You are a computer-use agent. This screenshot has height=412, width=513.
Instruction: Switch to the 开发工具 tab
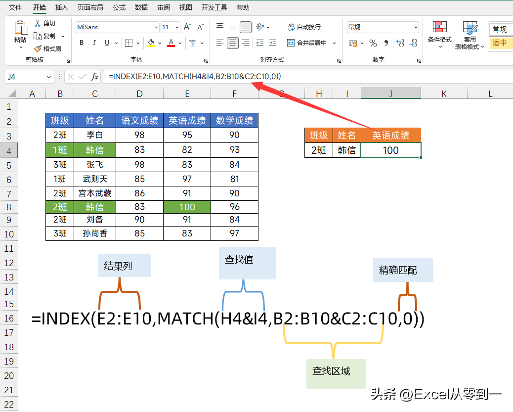[x=214, y=7]
